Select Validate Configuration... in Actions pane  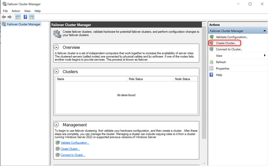point(232,37)
